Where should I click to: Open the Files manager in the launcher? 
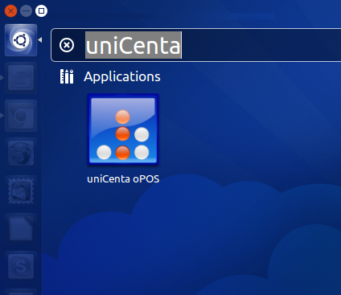click(x=21, y=78)
